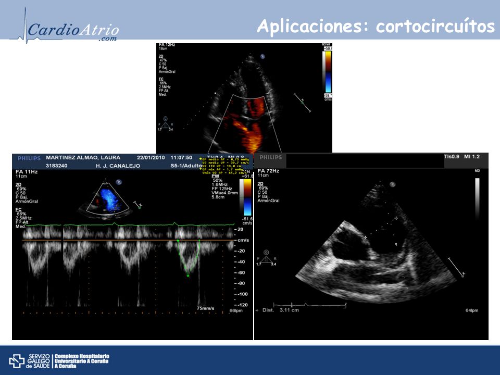Click the '1.6MHz' Doppler frequency value
Screen dimensions: 500x375
click(219, 184)
